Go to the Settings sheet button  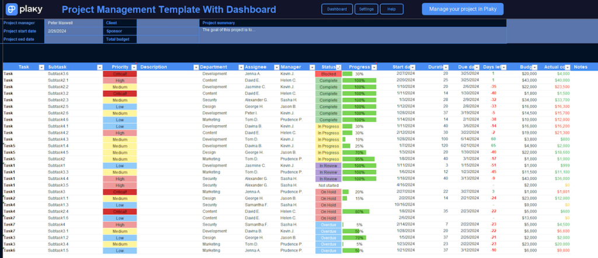pyautogui.click(x=366, y=9)
